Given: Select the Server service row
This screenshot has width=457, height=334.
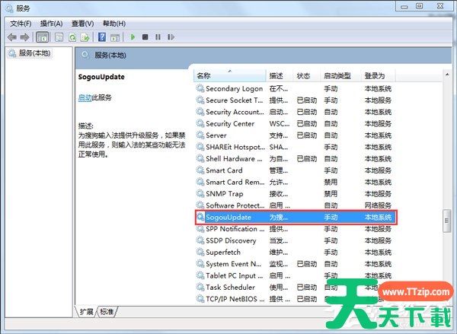Looking at the screenshot, I should click(x=295, y=135).
